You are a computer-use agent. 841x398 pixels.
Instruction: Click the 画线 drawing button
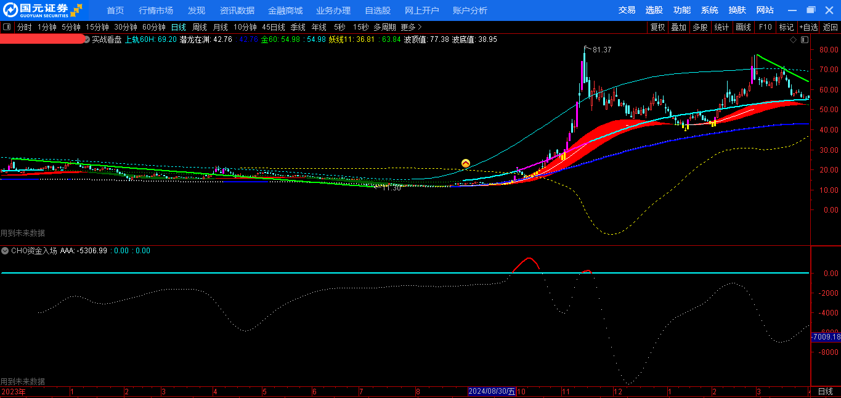(x=744, y=27)
